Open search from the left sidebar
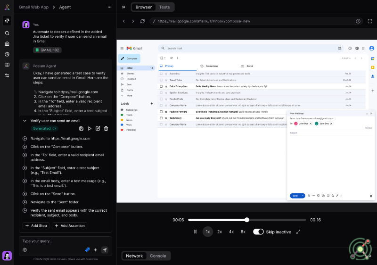The height and width of the screenshot is (265, 377). 7,33
